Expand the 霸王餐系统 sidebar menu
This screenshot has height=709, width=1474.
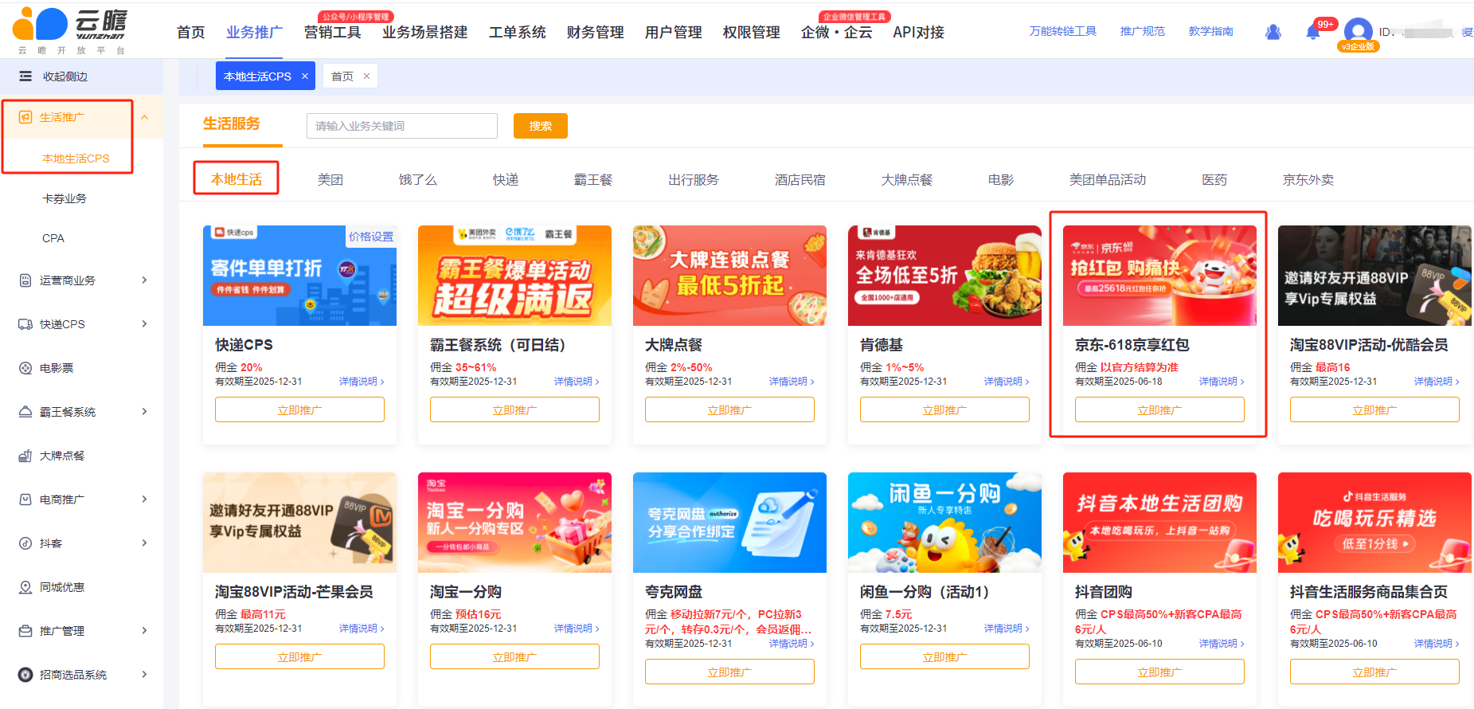(144, 412)
